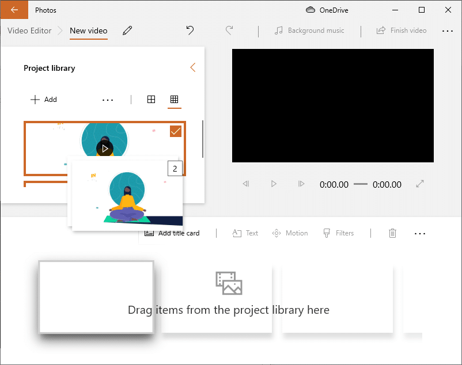Play the video preview
The height and width of the screenshot is (365, 462).
click(x=274, y=184)
